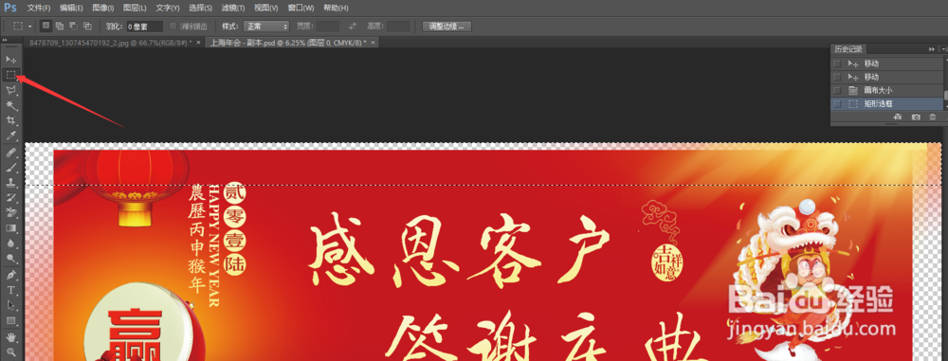
Task: Select the Rectangle shape tool
Action: (x=10, y=320)
